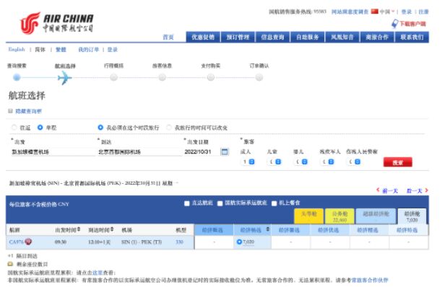The height and width of the screenshot is (287, 445).
Task: Open flight CA976 details link
Action: [x=16, y=242]
